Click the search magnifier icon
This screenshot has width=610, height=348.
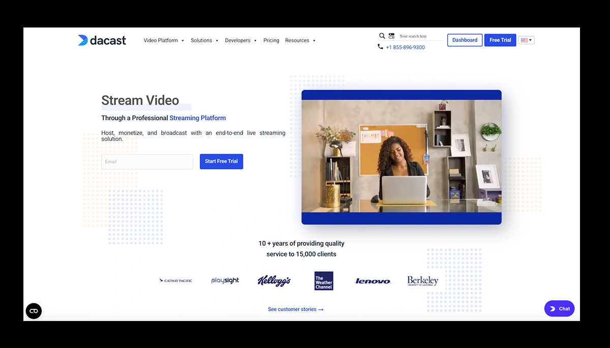382,36
